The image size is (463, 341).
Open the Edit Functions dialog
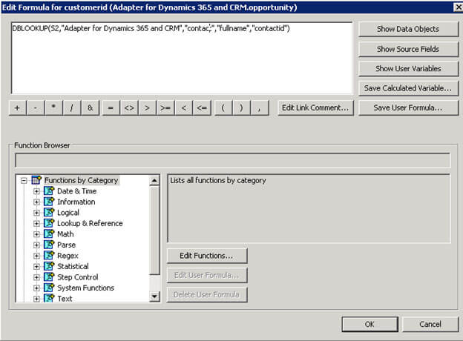click(207, 256)
